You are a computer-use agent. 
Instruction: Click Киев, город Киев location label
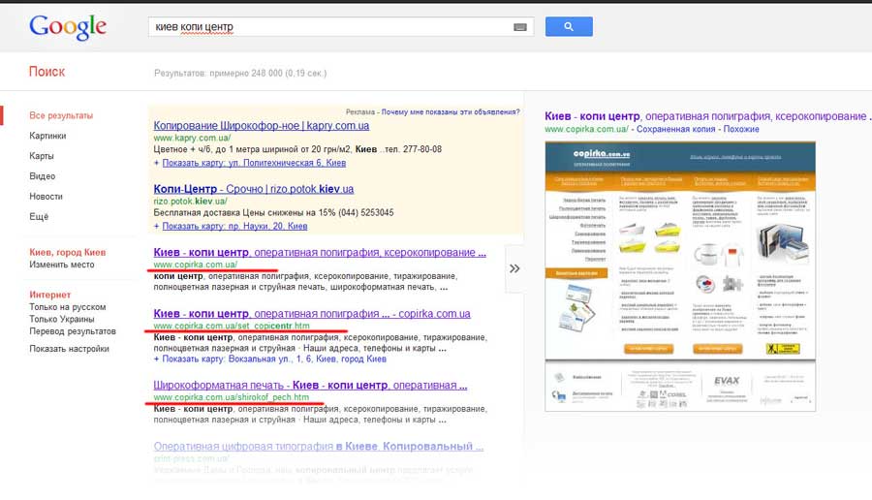click(x=67, y=253)
